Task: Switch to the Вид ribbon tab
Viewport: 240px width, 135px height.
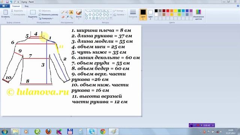Action: pos(27,6)
